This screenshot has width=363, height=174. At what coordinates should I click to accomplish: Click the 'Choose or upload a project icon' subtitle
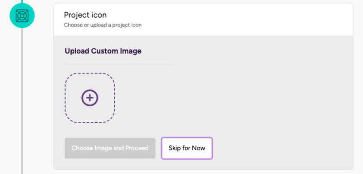(x=103, y=25)
